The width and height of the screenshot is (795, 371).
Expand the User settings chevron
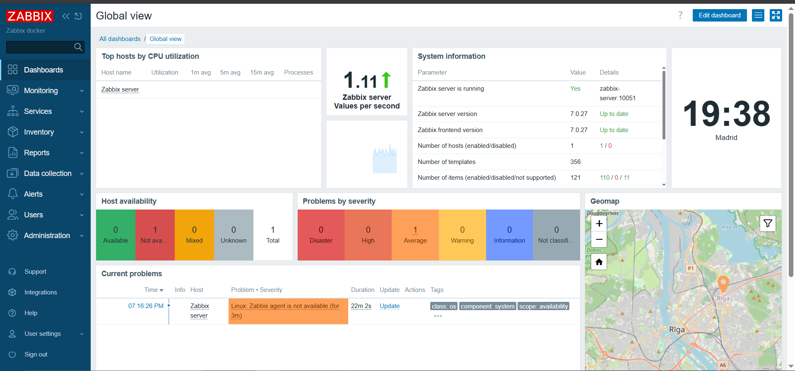82,334
